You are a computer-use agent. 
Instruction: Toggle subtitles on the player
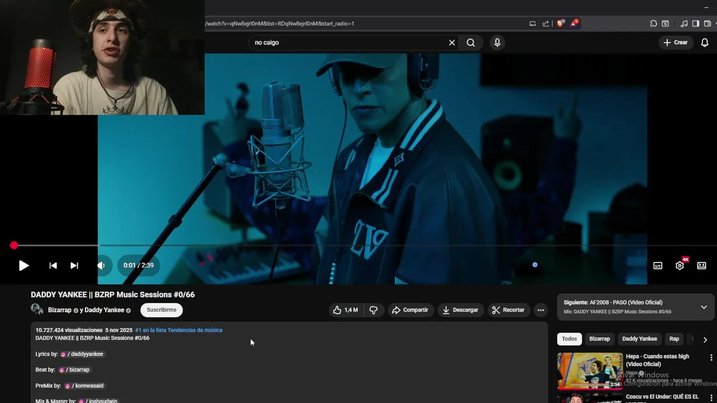tap(658, 265)
